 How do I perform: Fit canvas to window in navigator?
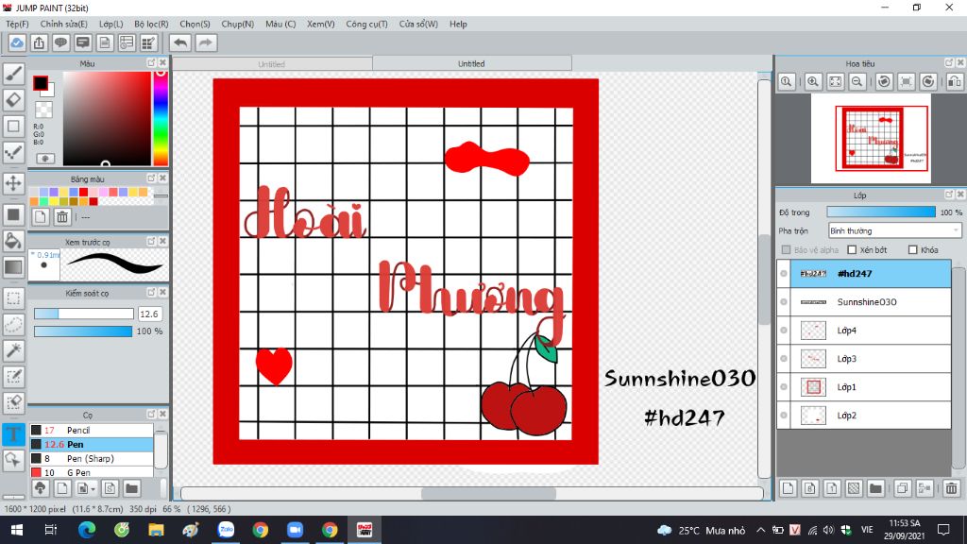pos(835,81)
